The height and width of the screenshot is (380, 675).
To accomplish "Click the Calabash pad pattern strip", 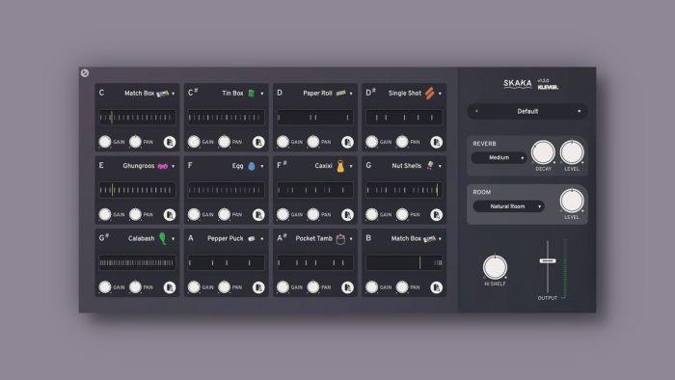I will pyautogui.click(x=137, y=262).
